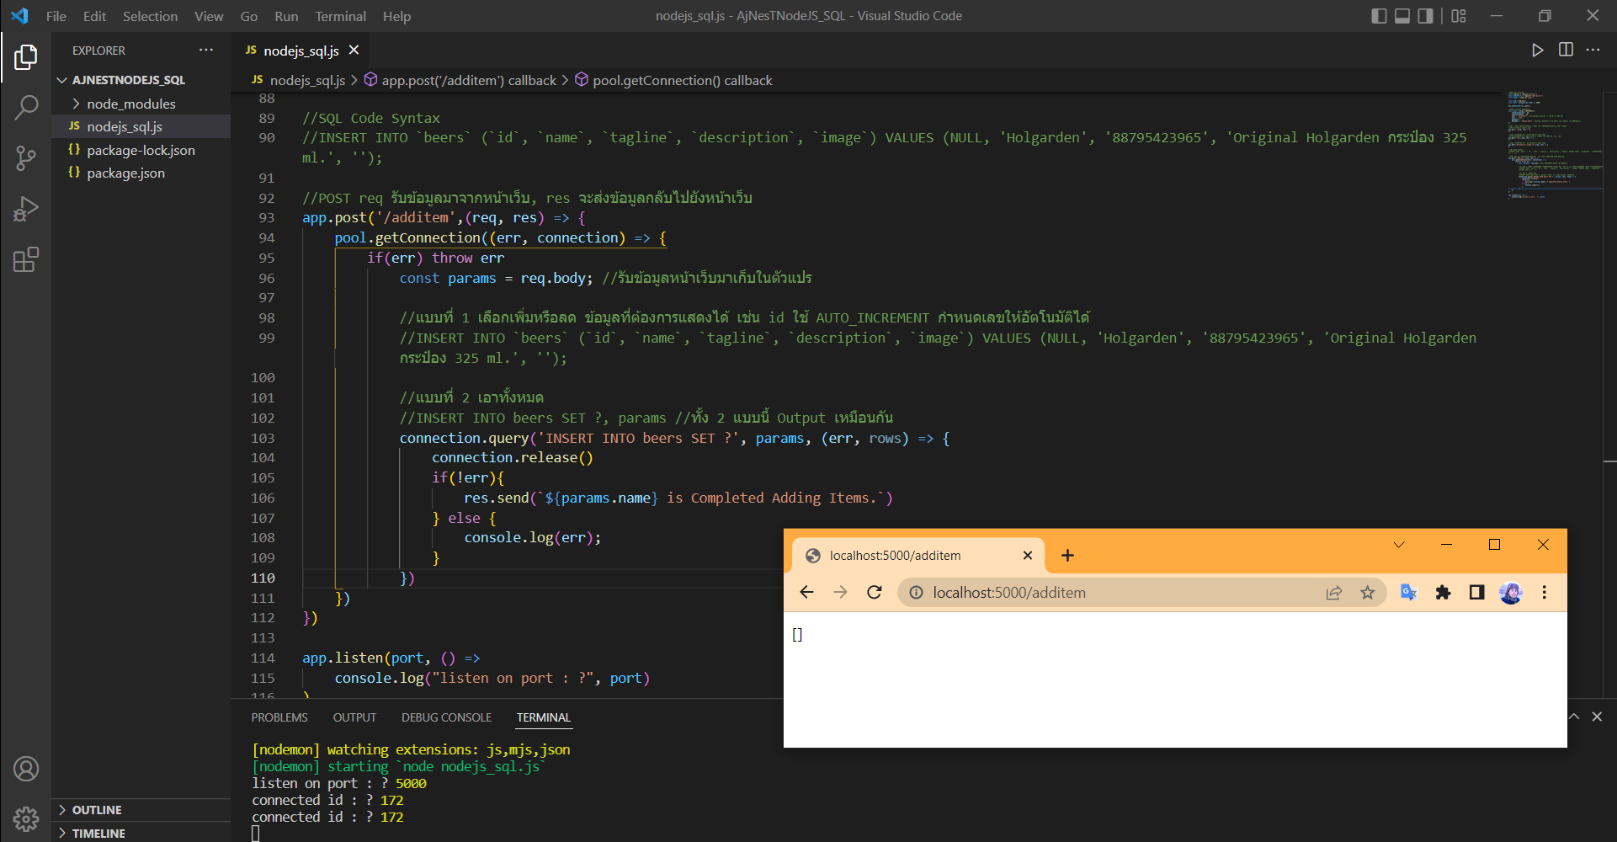1617x842 pixels.
Task: Click the Run Code play button
Action: (x=1537, y=51)
